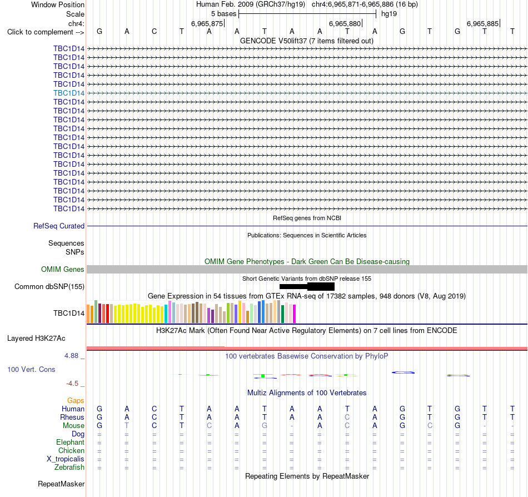The image size is (528, 497).
Task: Click the -4.5 lower PhyloP scale value
Action: coord(72,384)
